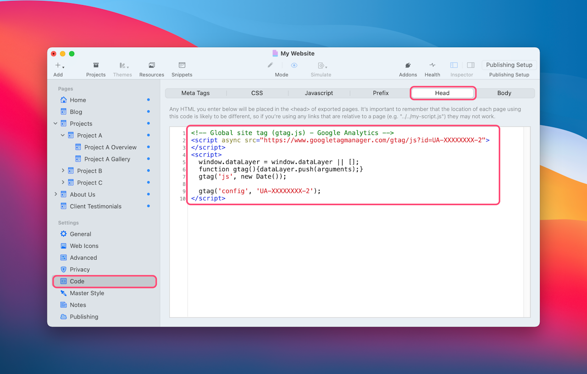This screenshot has height=374, width=587.
Task: Open the Code settings item
Action: click(105, 281)
